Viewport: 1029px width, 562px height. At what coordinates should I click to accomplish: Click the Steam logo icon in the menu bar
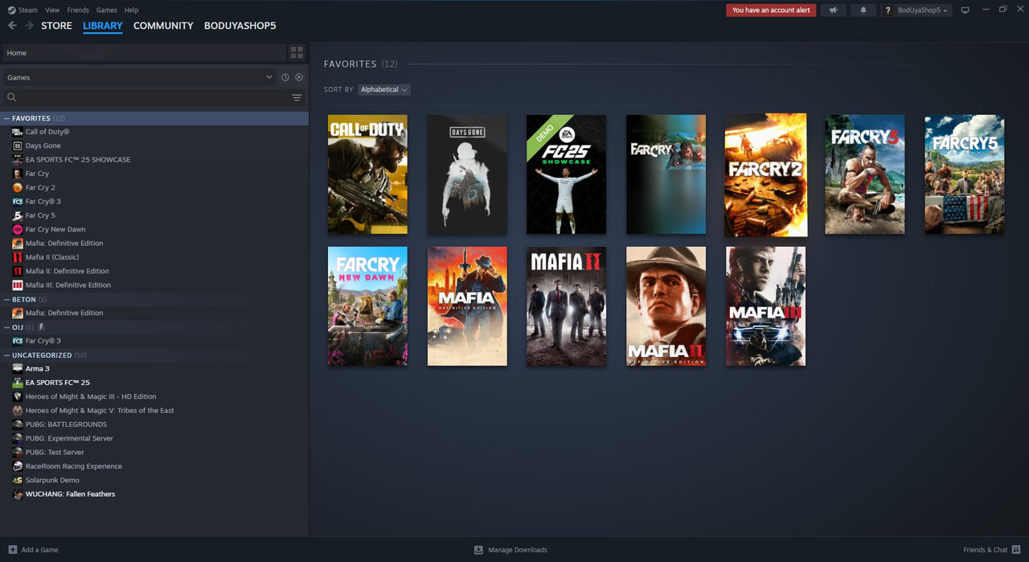click(x=11, y=10)
